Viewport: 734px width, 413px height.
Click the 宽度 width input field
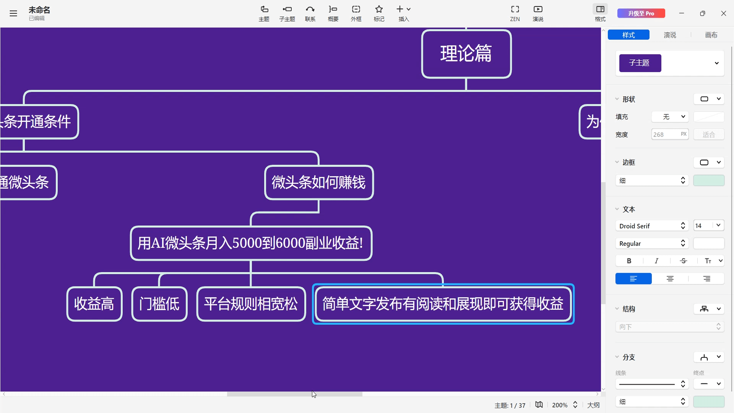coord(670,134)
